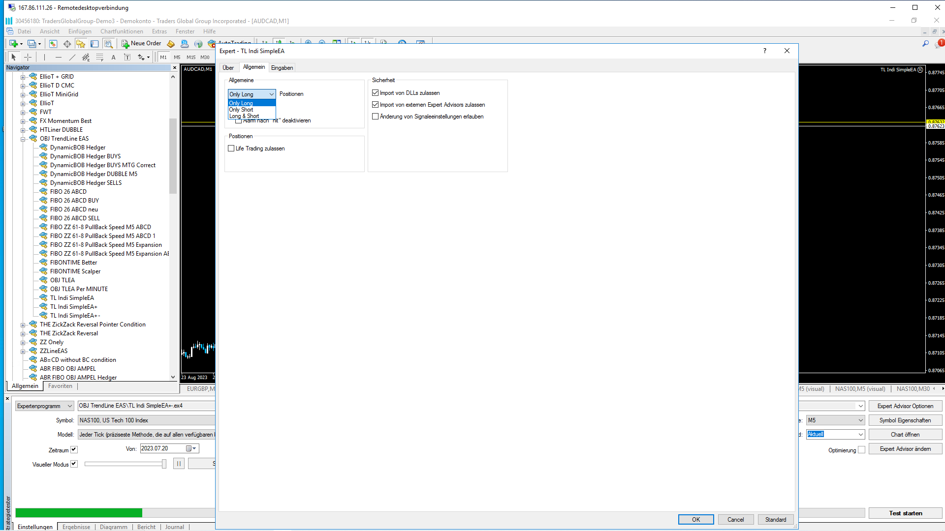Select the cursor arrow tool

(x=14, y=57)
